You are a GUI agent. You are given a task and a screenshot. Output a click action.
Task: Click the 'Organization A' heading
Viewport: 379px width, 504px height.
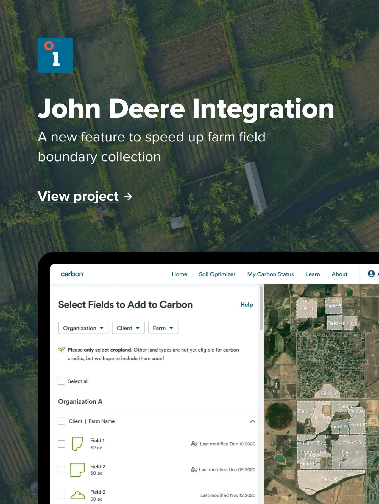click(80, 401)
